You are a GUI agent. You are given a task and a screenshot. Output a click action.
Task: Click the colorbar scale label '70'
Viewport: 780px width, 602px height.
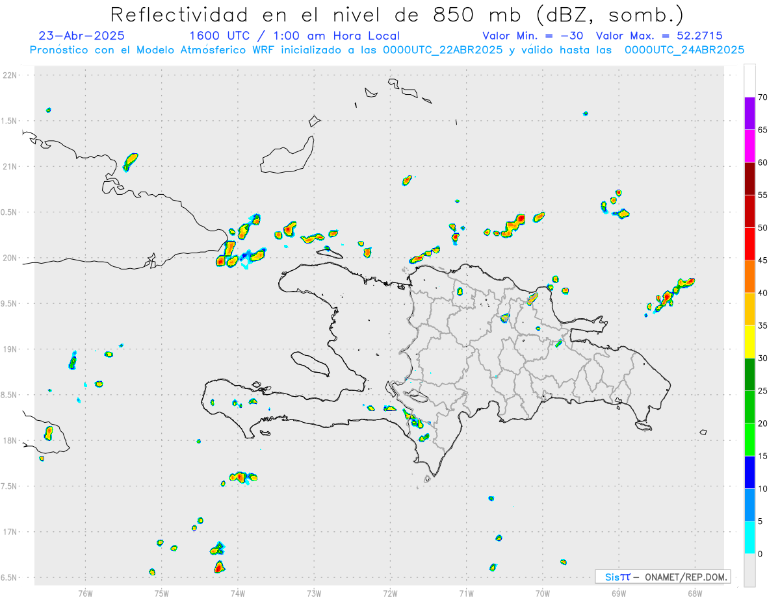762,97
